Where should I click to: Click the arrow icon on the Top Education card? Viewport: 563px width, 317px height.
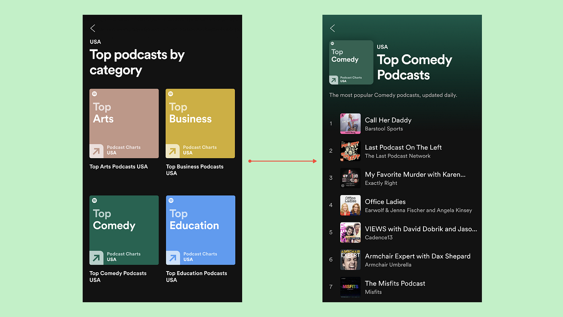click(x=173, y=258)
